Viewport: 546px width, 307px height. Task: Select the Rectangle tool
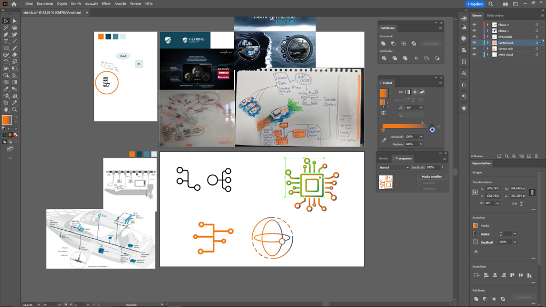(6, 48)
